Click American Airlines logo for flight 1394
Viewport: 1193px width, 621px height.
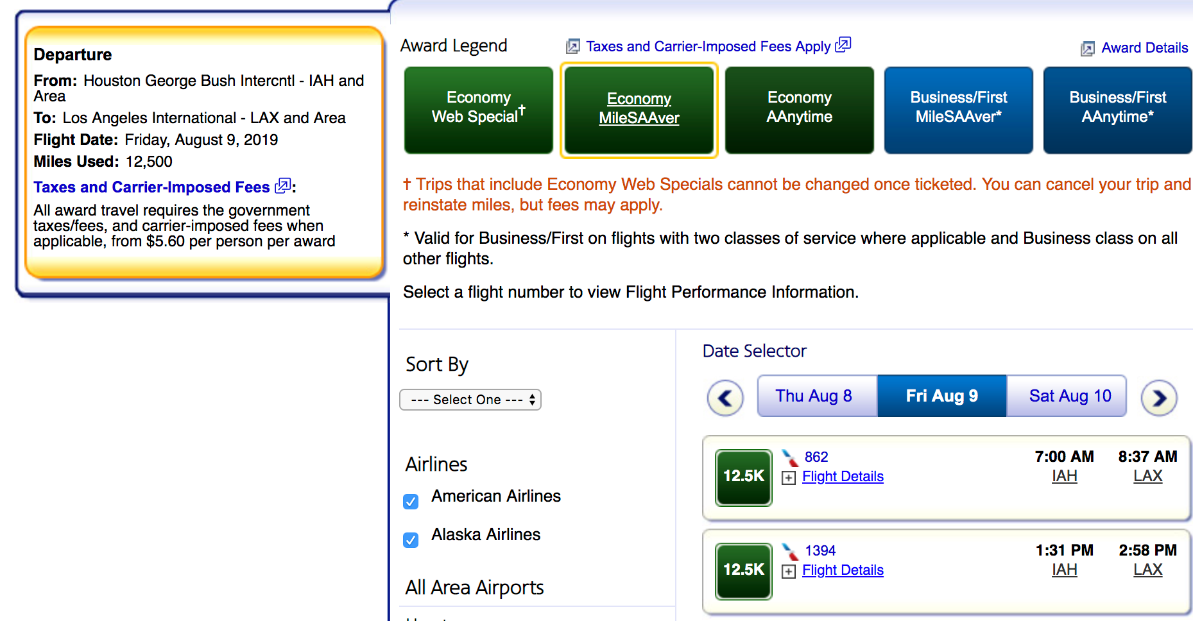point(790,551)
